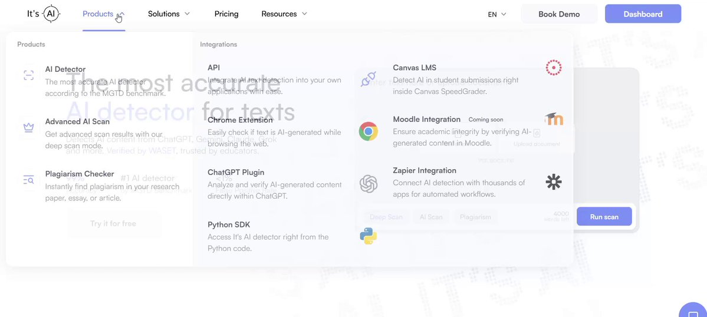Select AI Detector from Products menu
The image size is (707, 317).
click(x=65, y=70)
